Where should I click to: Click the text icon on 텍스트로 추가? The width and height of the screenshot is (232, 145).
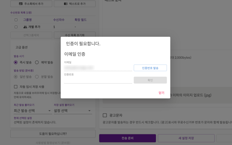65,4
